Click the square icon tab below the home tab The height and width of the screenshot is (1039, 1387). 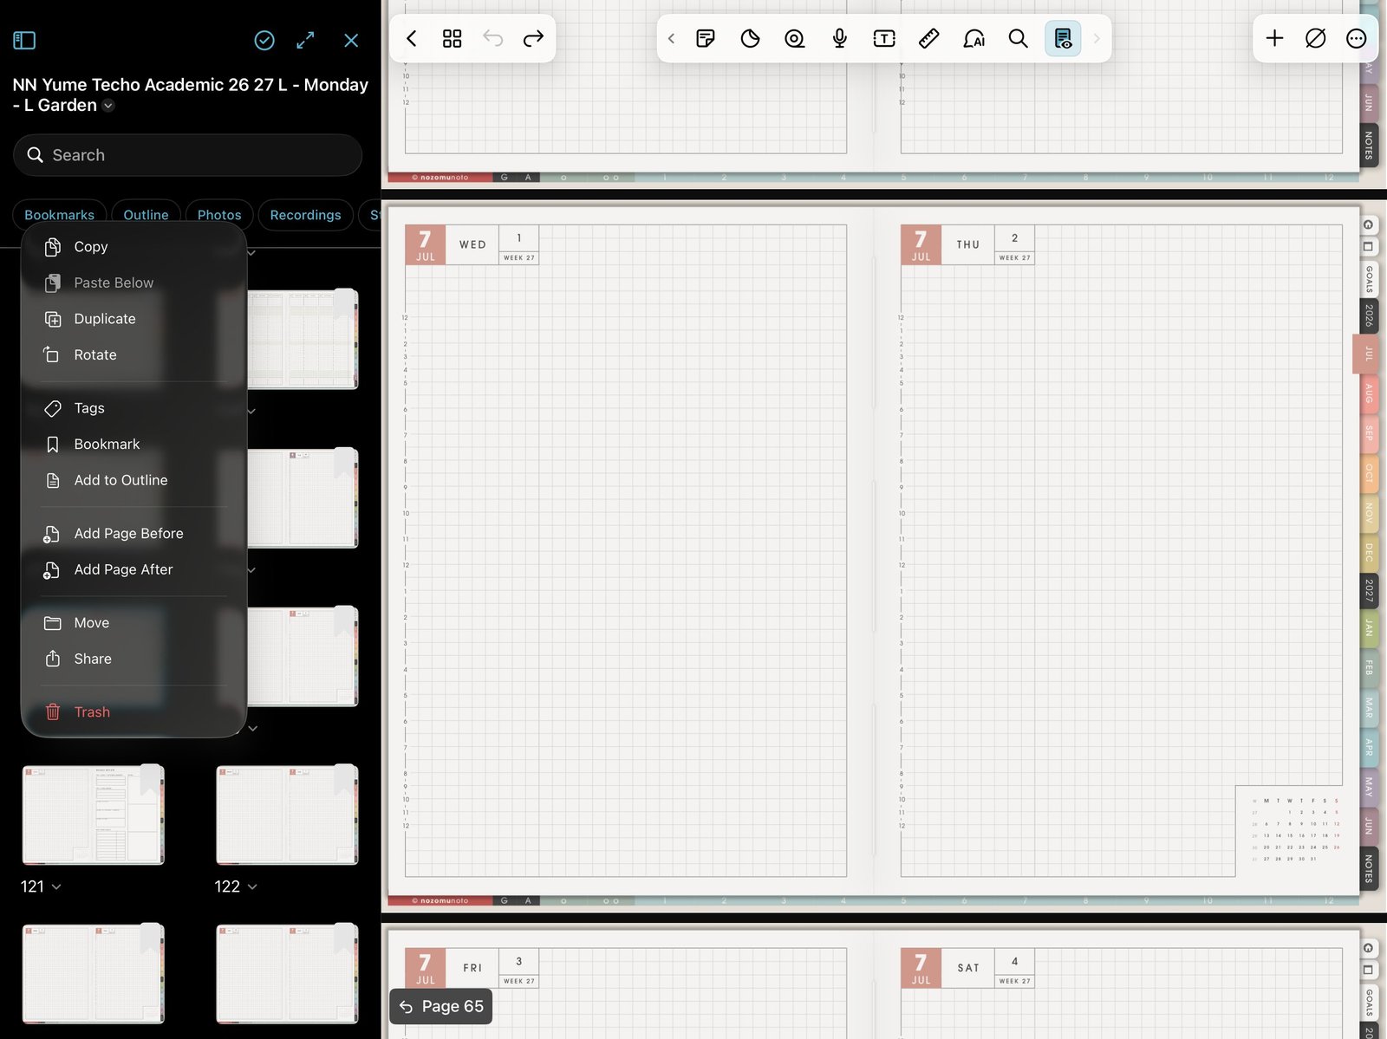(x=1368, y=247)
